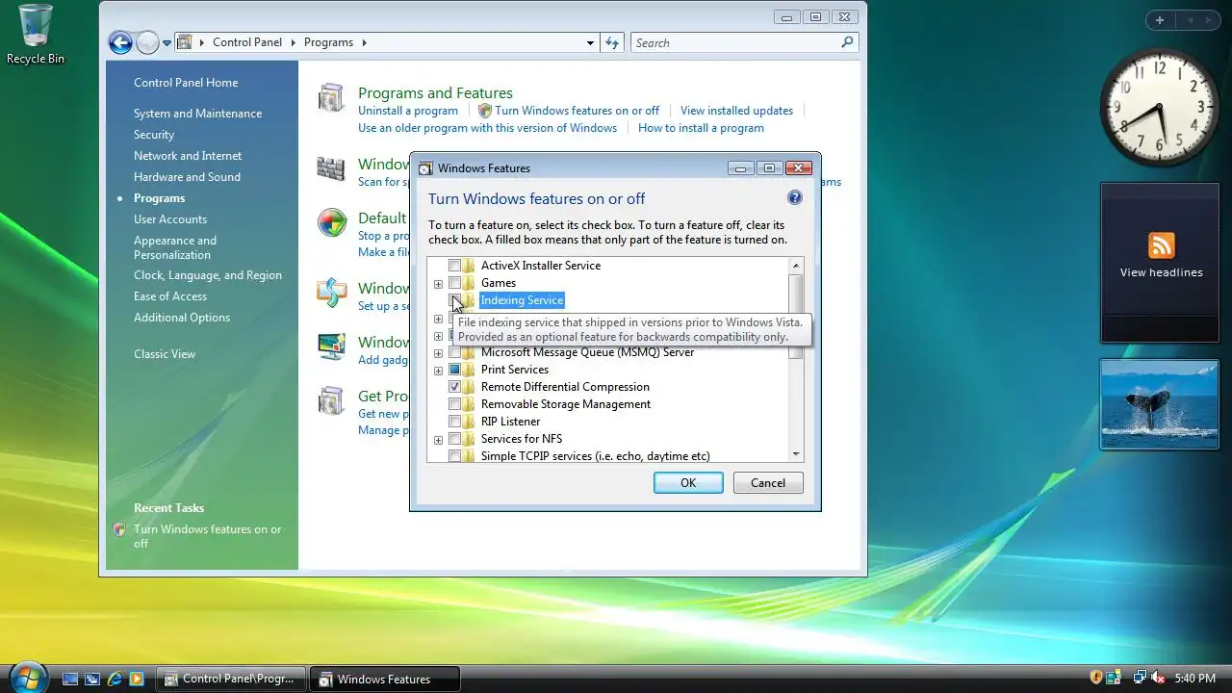
Task: Go to System and Maintenance category
Action: pyautogui.click(x=197, y=114)
